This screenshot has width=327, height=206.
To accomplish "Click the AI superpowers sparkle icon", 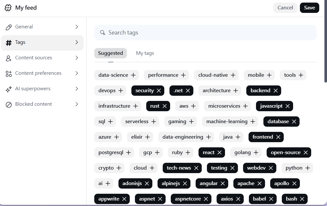I will pos(9,89).
